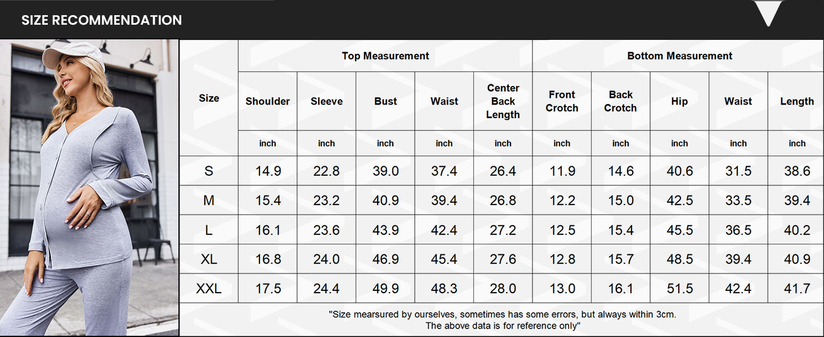Click the white downward triangle icon
This screenshot has height=337, width=824.
click(768, 13)
